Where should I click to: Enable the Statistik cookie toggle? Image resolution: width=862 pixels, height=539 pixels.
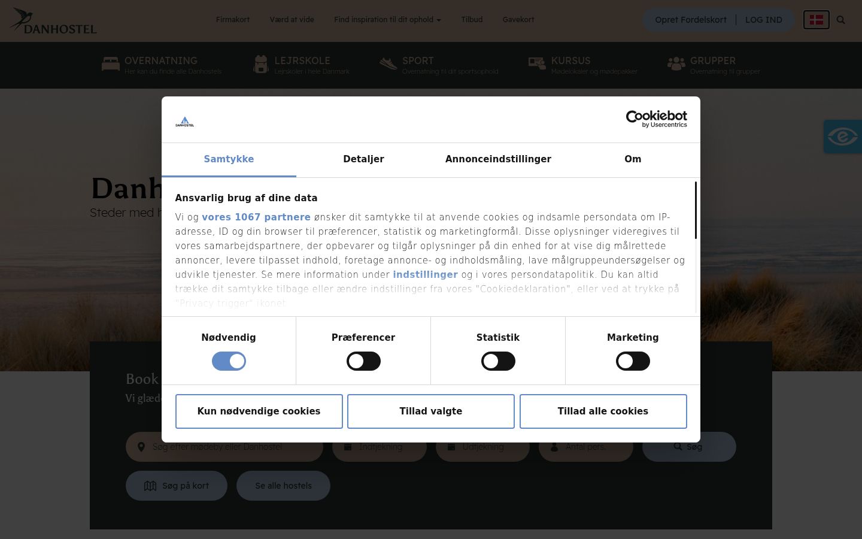[x=498, y=361]
